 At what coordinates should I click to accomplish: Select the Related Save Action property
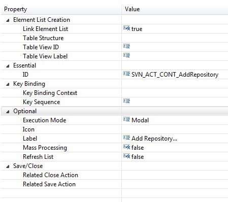[49, 184]
